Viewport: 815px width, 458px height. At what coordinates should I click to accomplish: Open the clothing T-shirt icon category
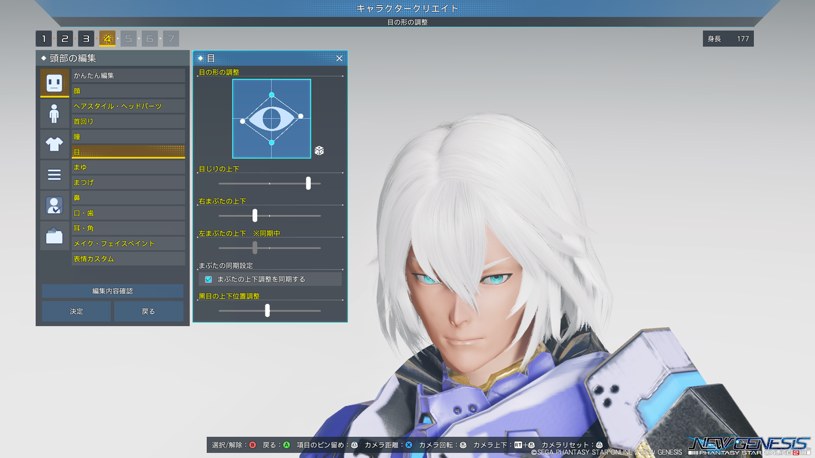(54, 144)
